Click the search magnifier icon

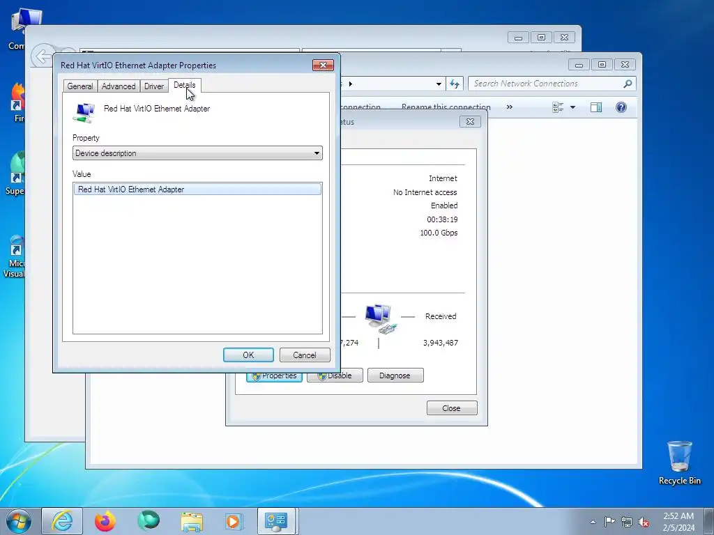click(628, 84)
